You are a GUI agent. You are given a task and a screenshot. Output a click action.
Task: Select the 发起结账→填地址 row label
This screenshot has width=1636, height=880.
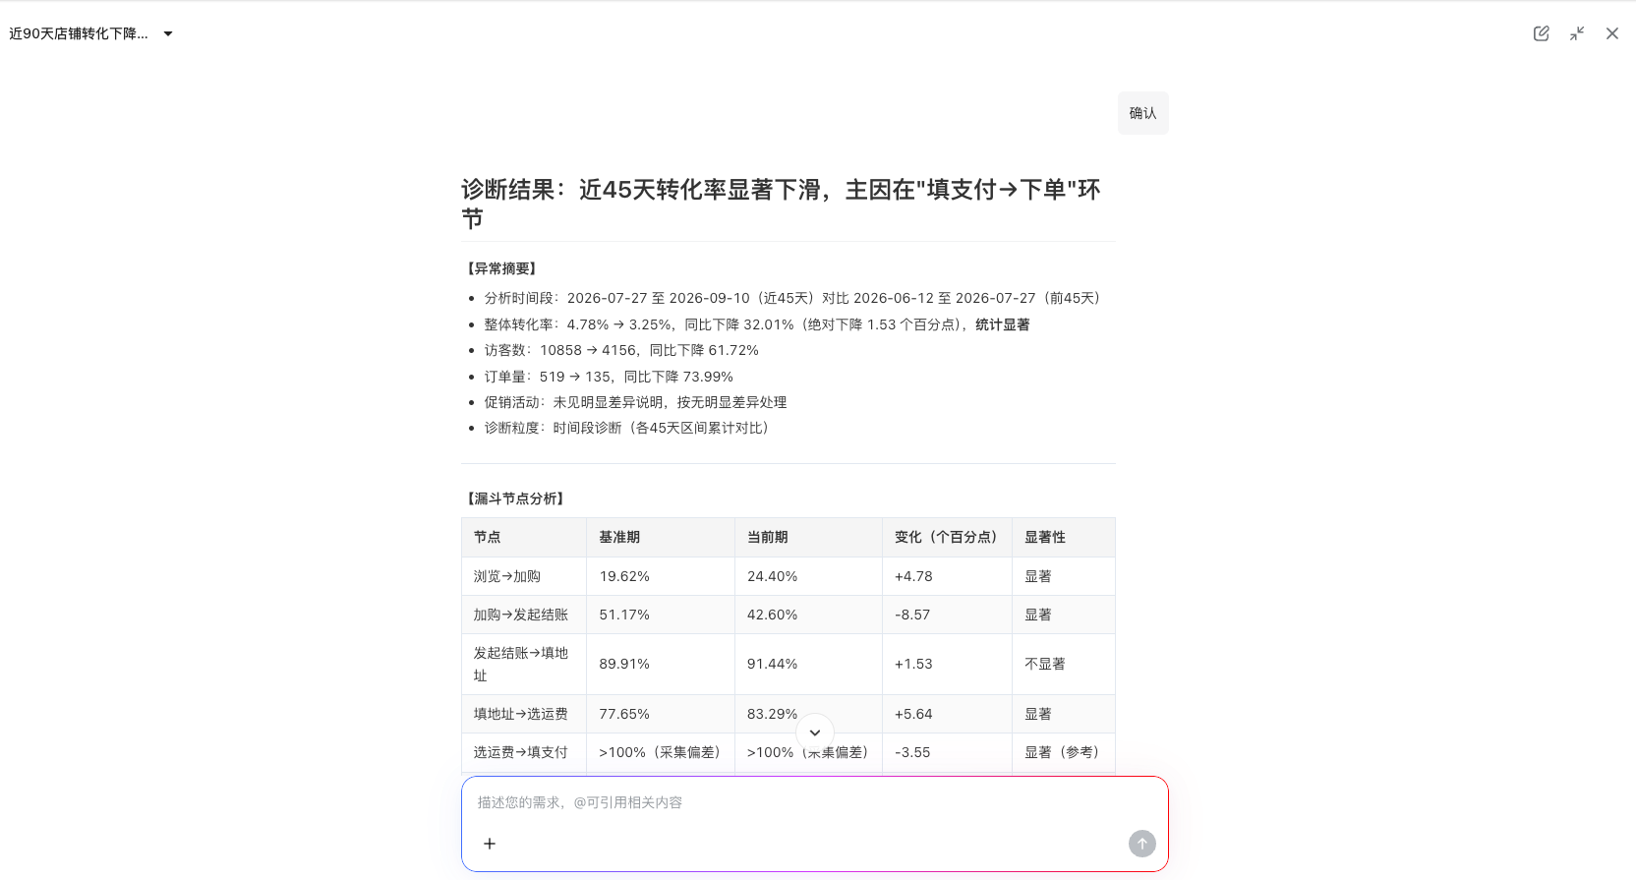click(521, 664)
